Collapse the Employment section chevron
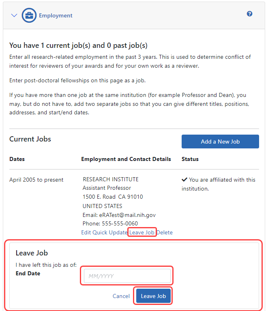 (14, 15)
